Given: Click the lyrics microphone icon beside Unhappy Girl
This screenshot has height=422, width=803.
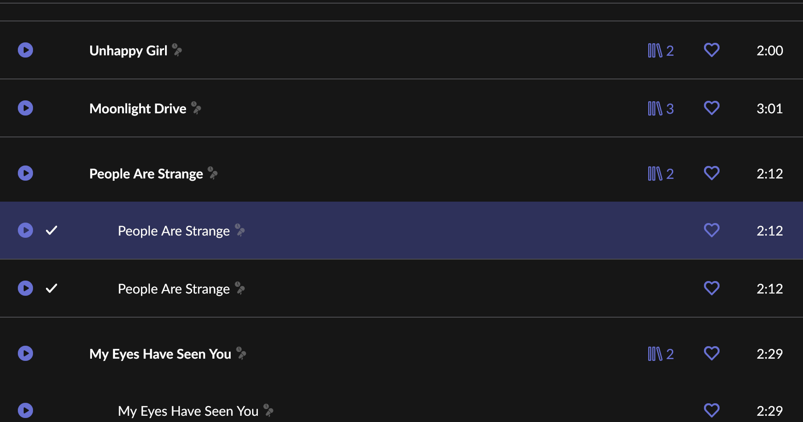Looking at the screenshot, I should click(177, 50).
